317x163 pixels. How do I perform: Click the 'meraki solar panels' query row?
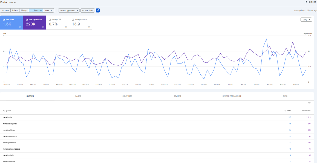157,124
